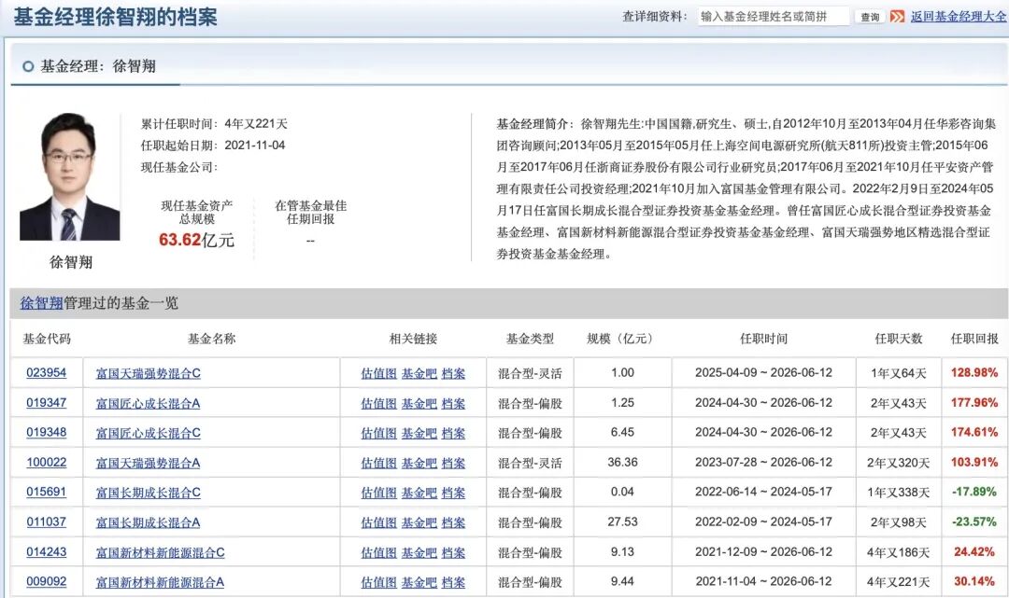The width and height of the screenshot is (1009, 598).
Task: Open fund code 011037
Action: [47, 522]
